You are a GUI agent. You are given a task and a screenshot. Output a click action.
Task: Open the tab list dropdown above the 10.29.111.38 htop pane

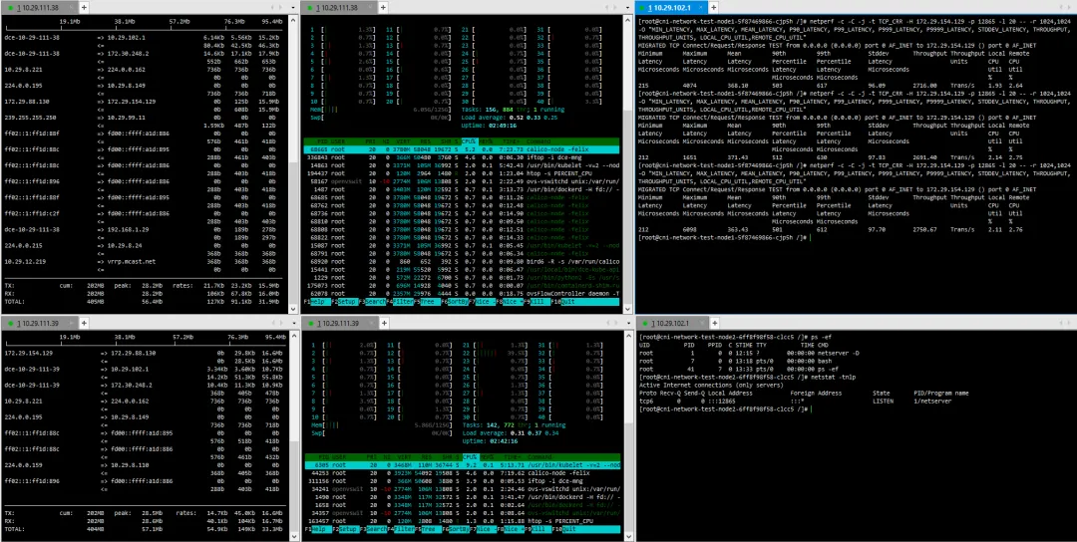tap(628, 7)
